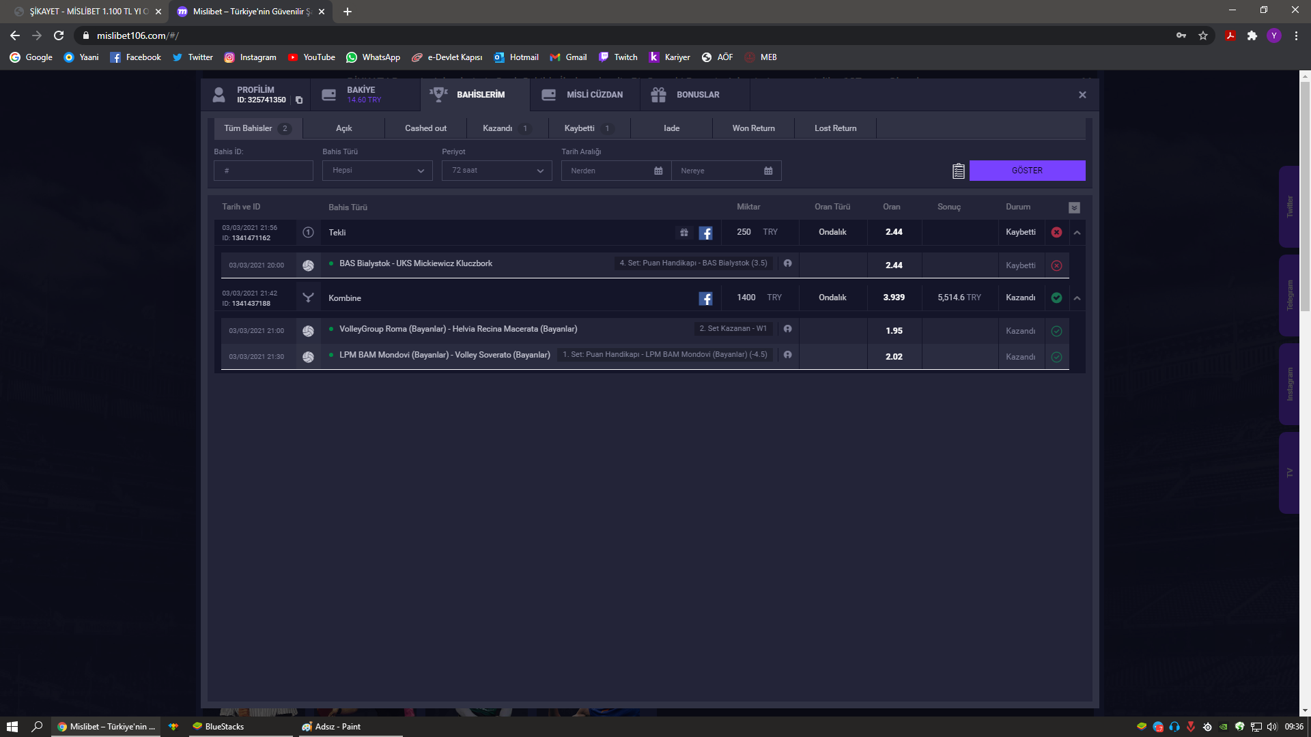Click the gift bonus icon in Tekli row
Viewport: 1311px width, 737px height.
(683, 233)
